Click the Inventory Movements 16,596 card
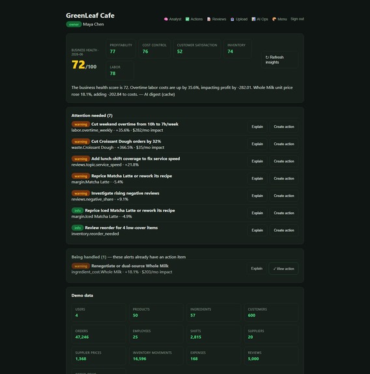The height and width of the screenshot is (374, 370). pos(156,356)
